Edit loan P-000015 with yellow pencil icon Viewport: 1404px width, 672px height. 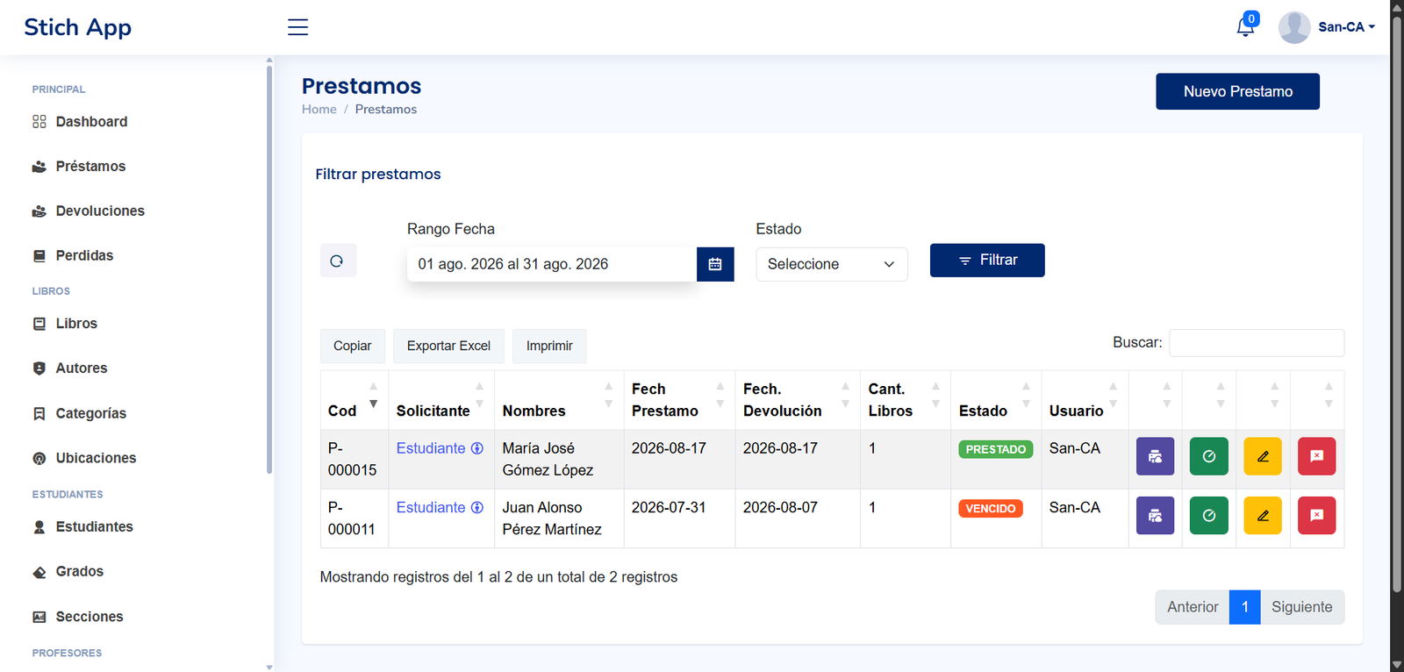(1263, 456)
